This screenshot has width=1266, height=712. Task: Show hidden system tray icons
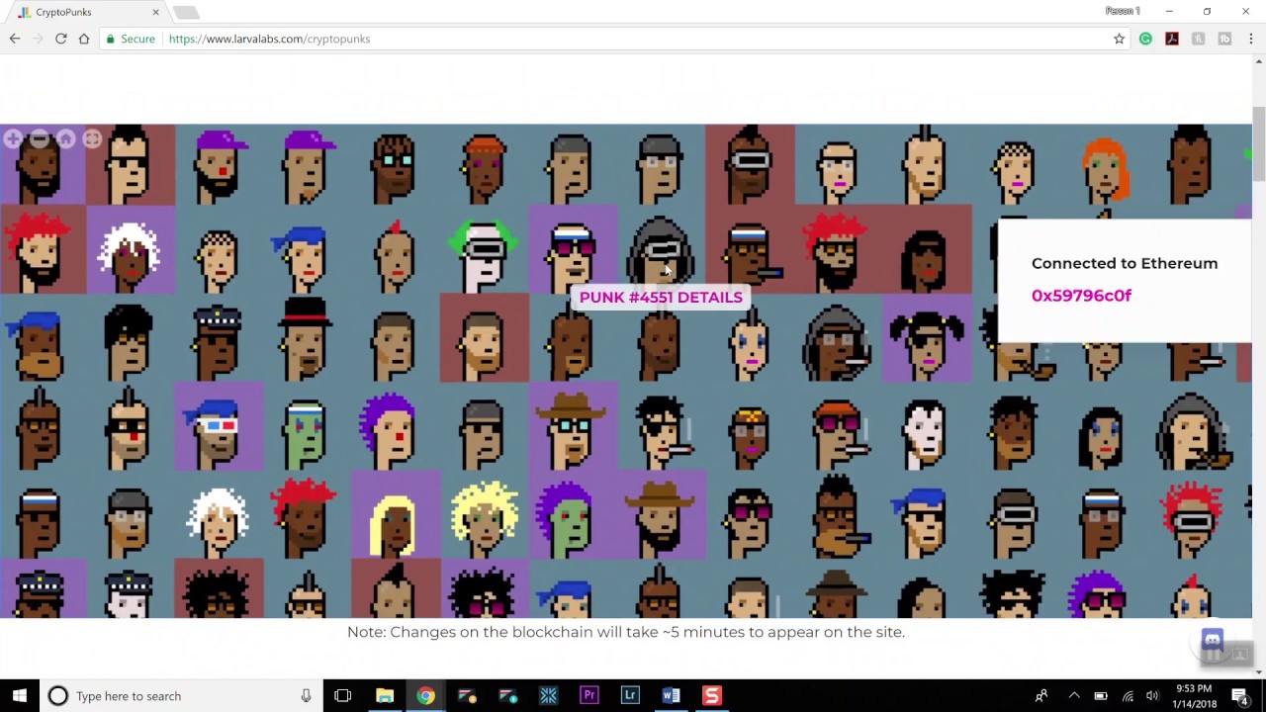pyautogui.click(x=1074, y=696)
